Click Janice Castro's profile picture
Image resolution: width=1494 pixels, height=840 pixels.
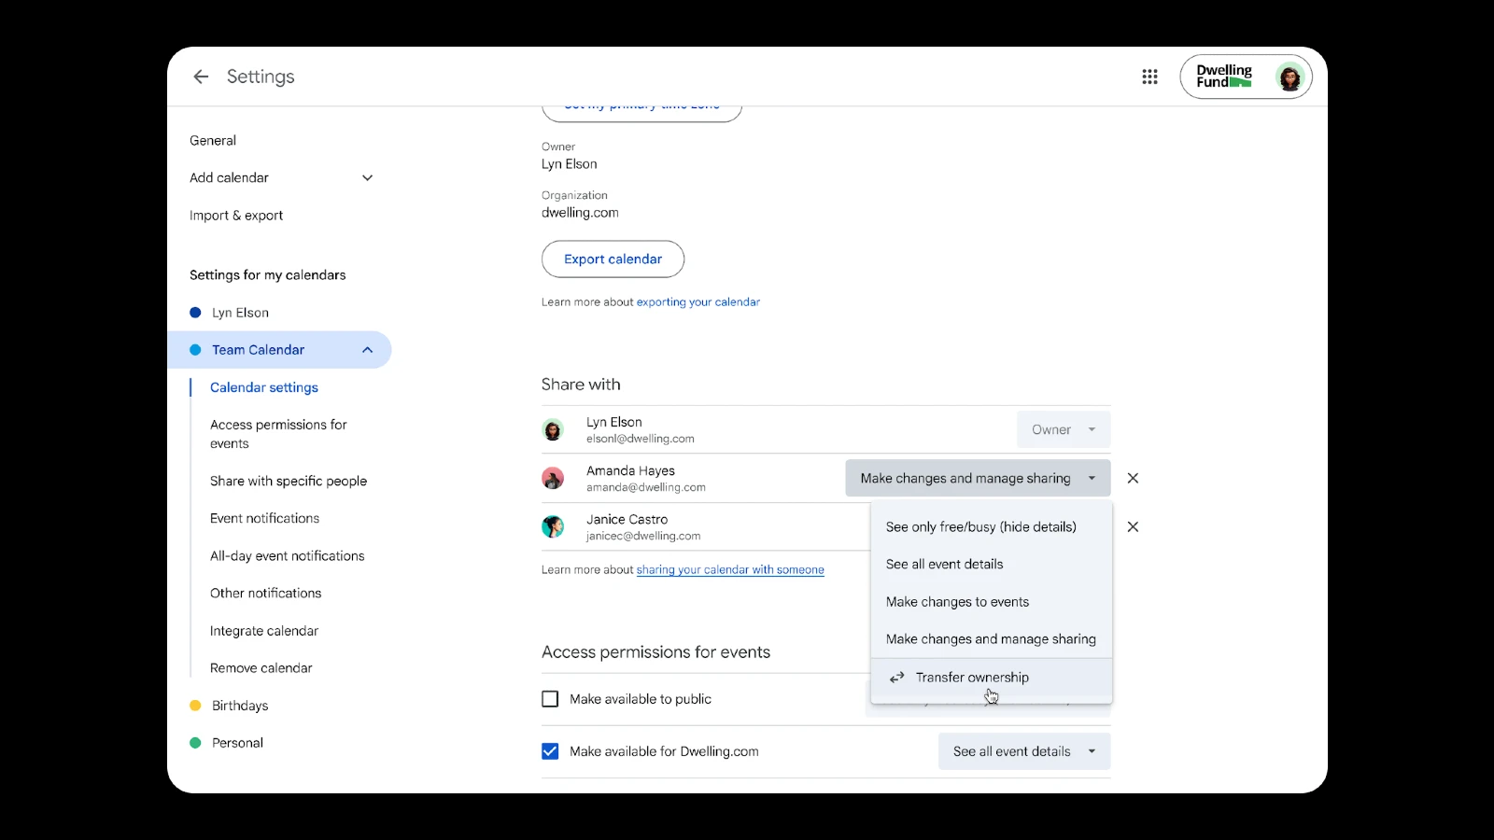pyautogui.click(x=553, y=527)
